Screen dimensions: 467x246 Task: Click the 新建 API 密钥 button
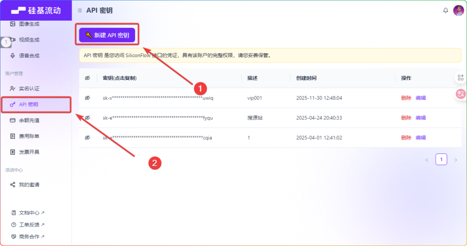(x=107, y=35)
